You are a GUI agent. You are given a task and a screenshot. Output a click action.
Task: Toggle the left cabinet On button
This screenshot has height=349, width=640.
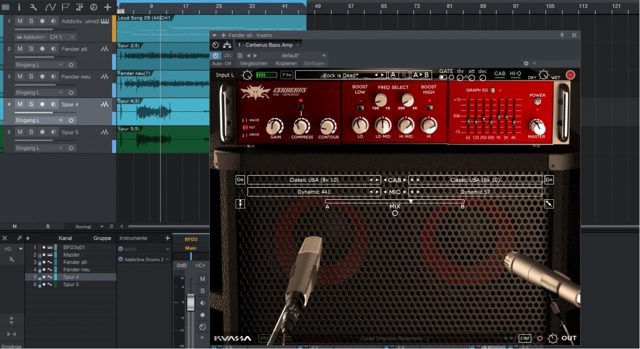click(x=240, y=180)
